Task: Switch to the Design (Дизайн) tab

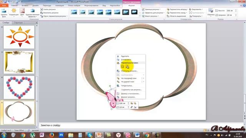Action: click(35, 5)
